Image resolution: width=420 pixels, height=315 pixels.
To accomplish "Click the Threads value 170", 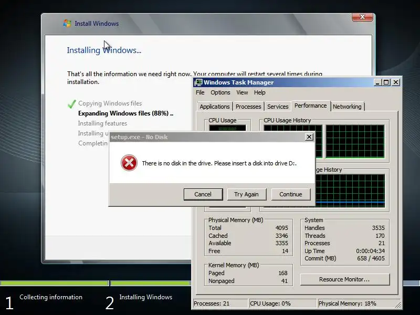I will (x=380, y=236).
